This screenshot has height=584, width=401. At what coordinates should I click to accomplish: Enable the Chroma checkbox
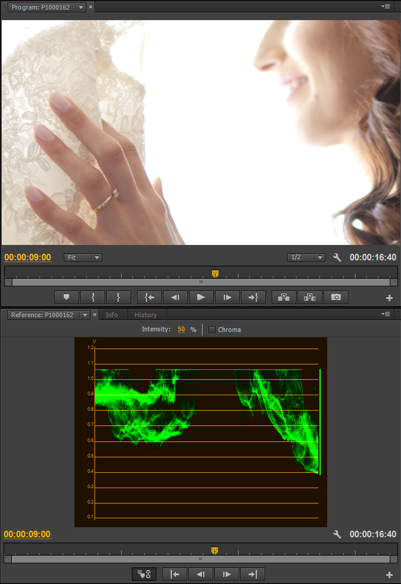[212, 330]
